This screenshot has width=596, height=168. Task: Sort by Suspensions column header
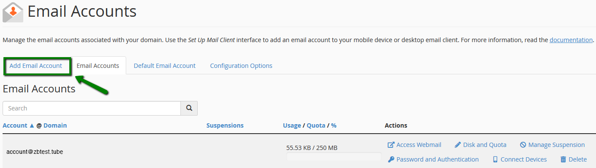[225, 125]
